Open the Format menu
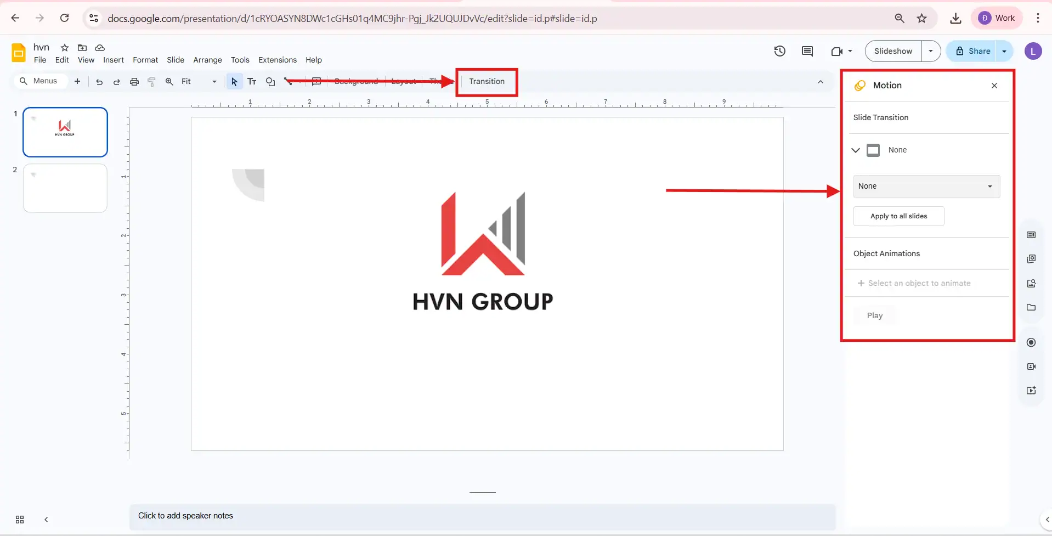Screen dimensions: 1052x536 coord(145,60)
